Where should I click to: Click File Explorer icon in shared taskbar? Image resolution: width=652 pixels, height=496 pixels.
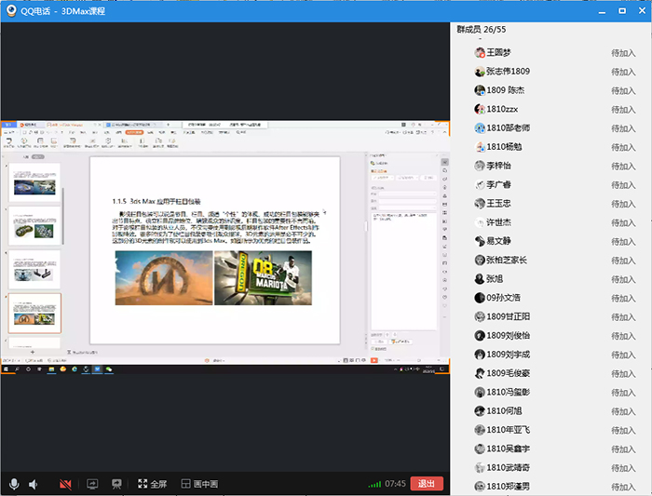(51, 369)
